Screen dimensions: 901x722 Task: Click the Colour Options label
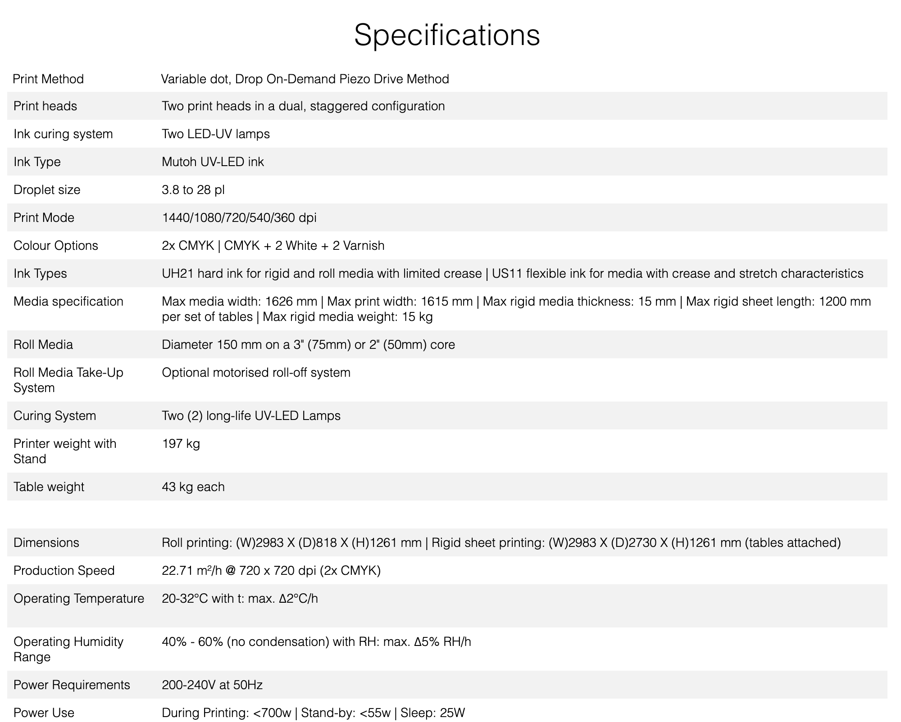click(55, 246)
